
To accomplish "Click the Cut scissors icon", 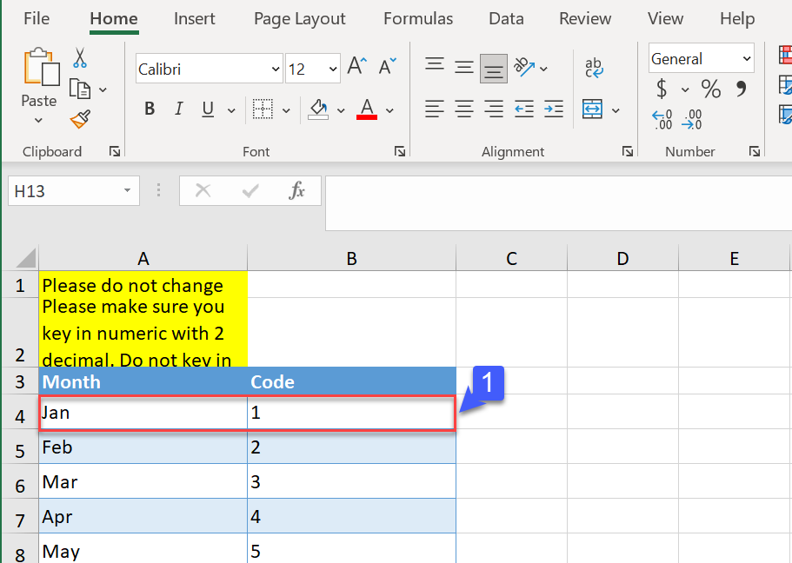I will click(x=80, y=58).
